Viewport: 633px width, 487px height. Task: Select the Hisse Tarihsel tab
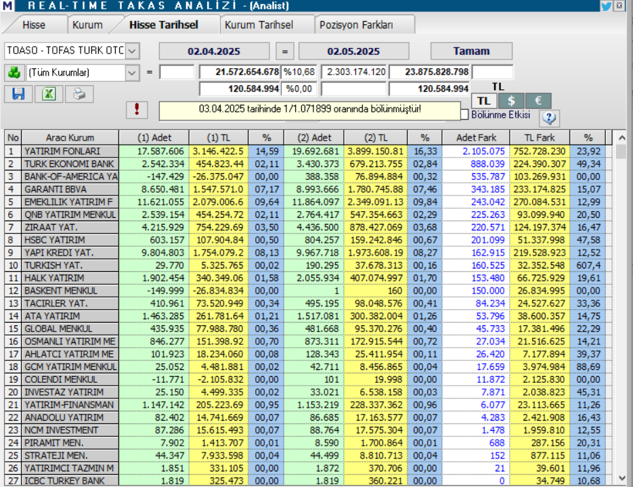[x=164, y=24]
